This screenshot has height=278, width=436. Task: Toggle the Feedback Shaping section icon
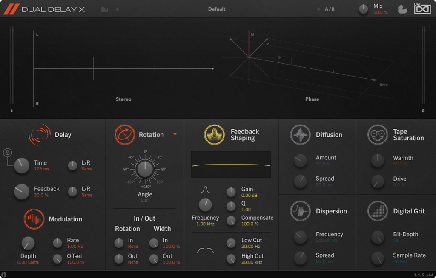(x=215, y=135)
